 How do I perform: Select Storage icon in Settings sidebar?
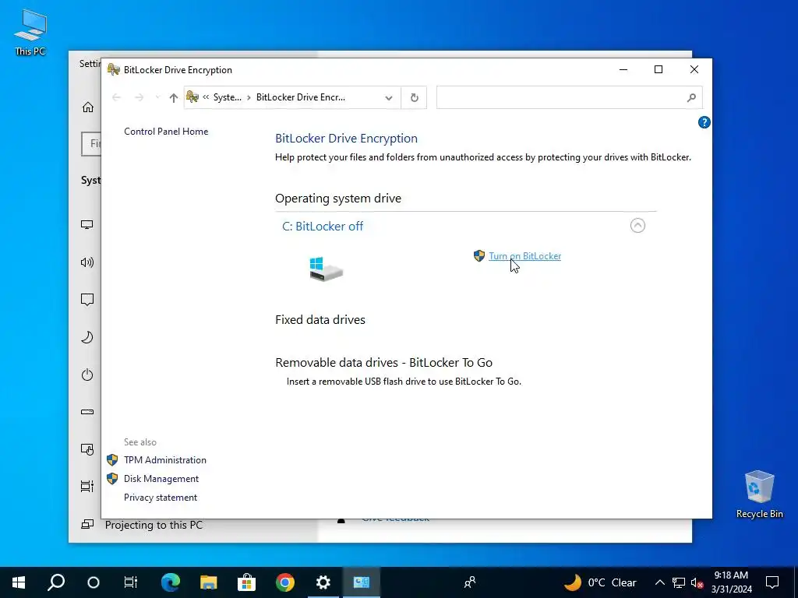pyautogui.click(x=87, y=412)
